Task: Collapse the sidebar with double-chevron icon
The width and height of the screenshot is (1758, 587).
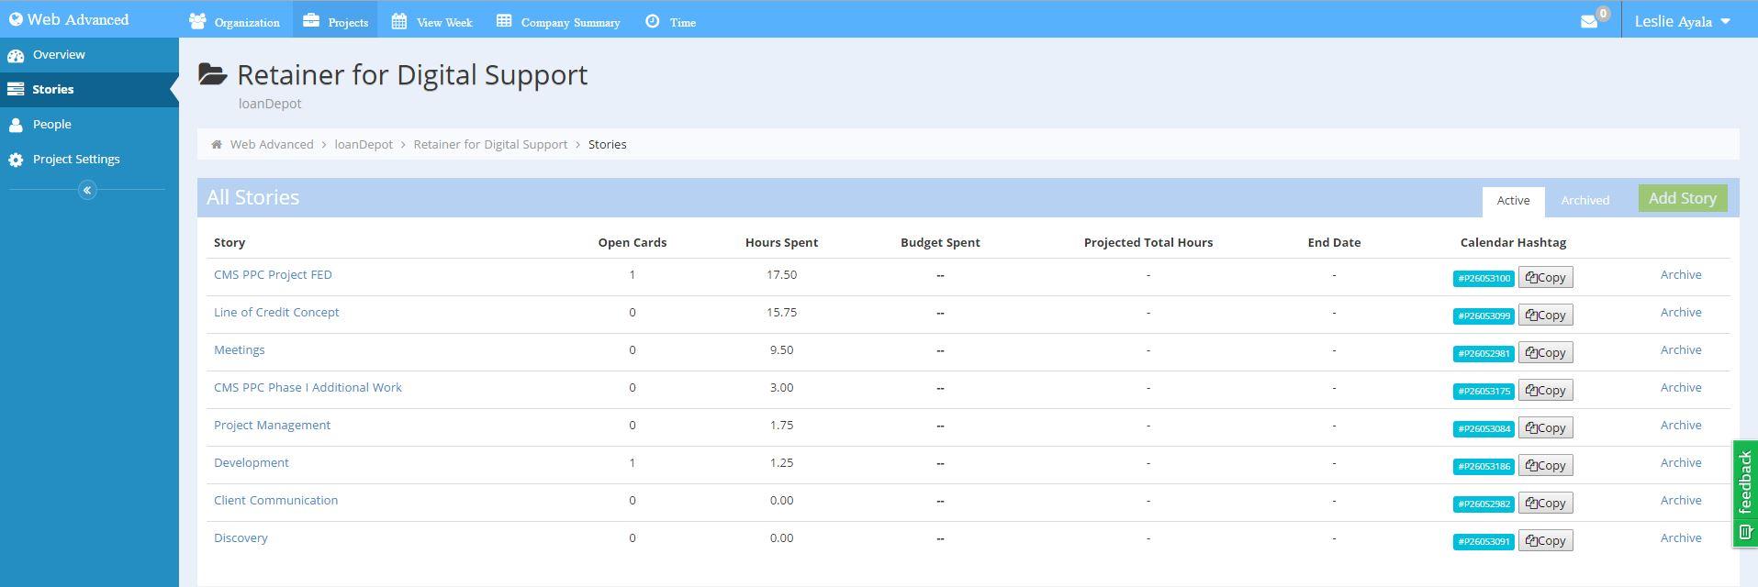Action: click(87, 190)
